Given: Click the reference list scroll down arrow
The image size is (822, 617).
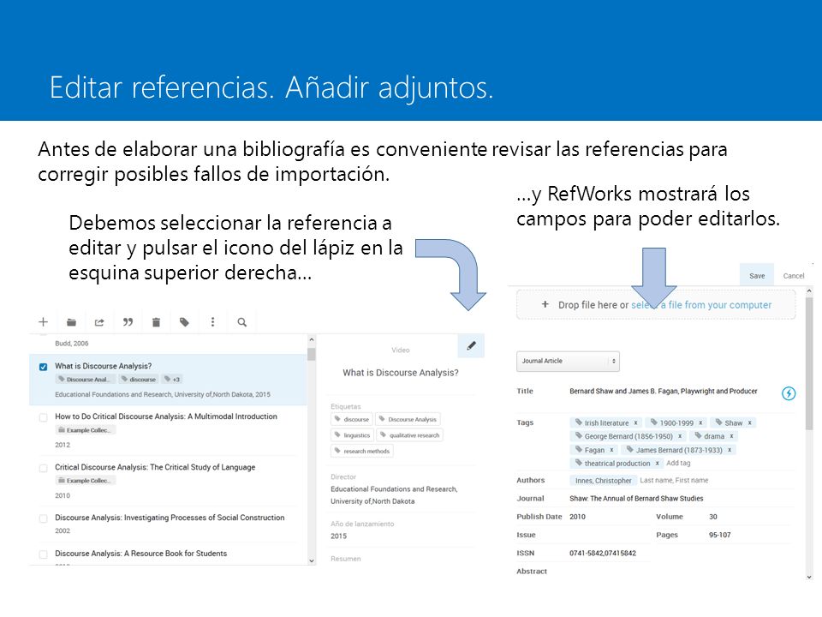Looking at the screenshot, I should (312, 560).
